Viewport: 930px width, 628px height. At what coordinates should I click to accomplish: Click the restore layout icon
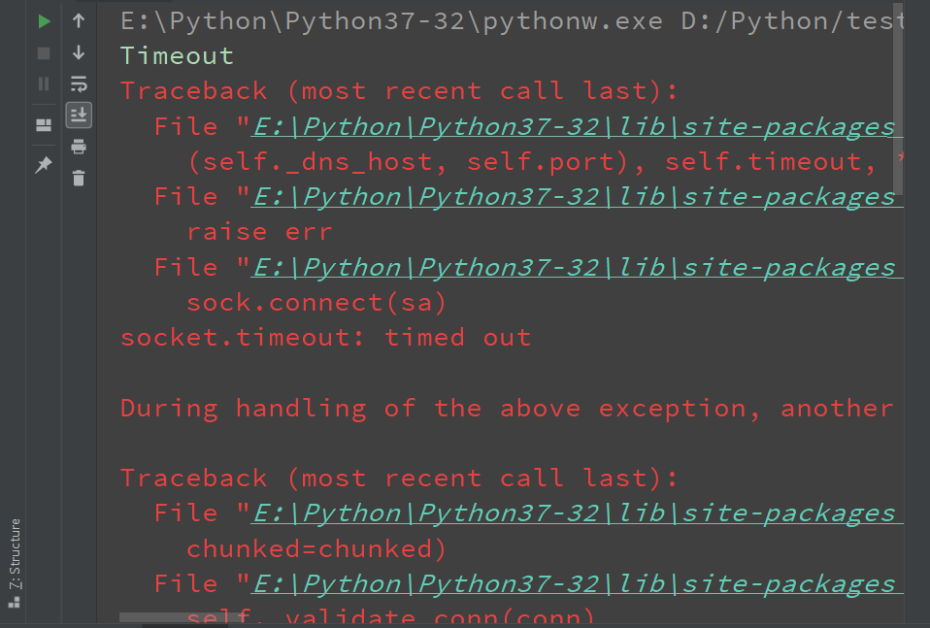[x=44, y=125]
